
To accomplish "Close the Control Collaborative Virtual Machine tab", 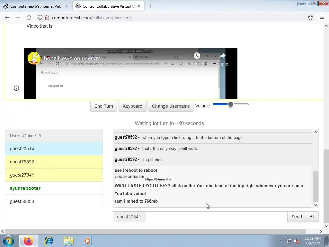I will coord(139,6).
